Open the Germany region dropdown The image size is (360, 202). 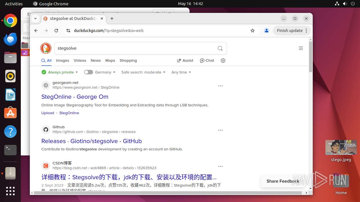105,72
